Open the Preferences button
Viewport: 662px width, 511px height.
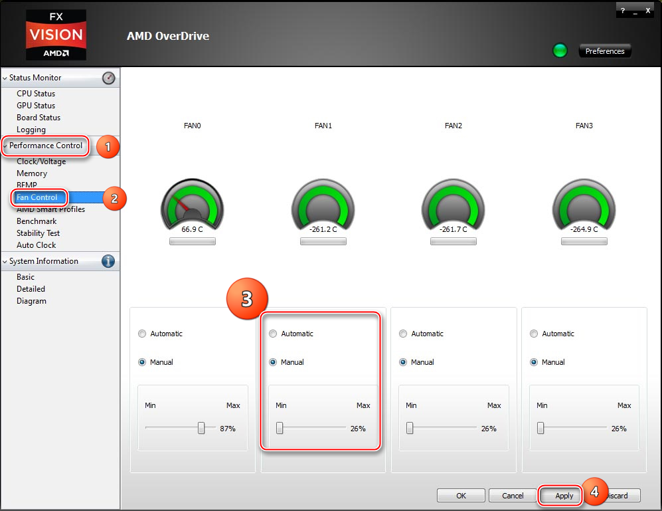tap(605, 51)
